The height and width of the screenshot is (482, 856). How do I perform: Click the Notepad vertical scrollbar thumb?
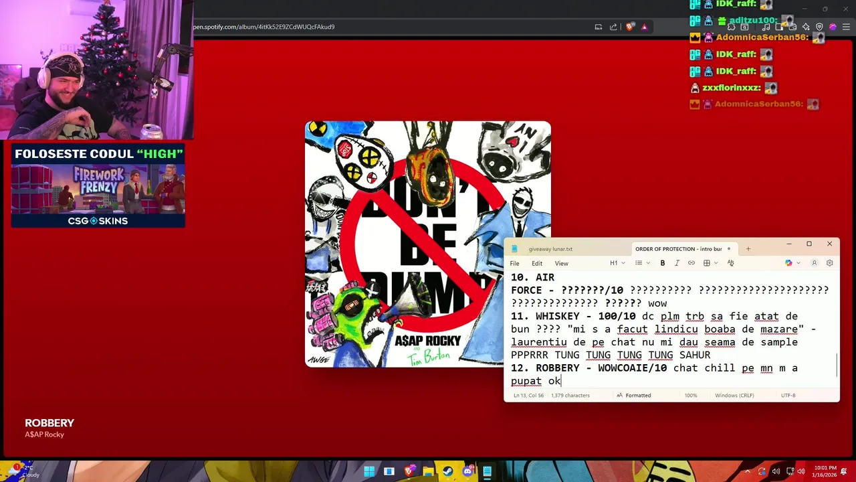[837, 366]
